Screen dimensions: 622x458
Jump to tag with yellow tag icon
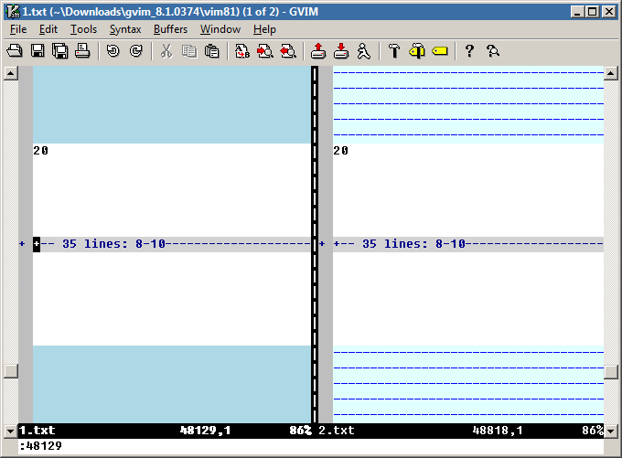(440, 51)
